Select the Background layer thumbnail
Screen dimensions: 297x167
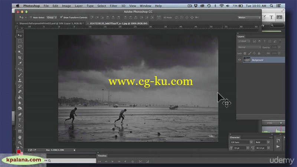point(247,60)
